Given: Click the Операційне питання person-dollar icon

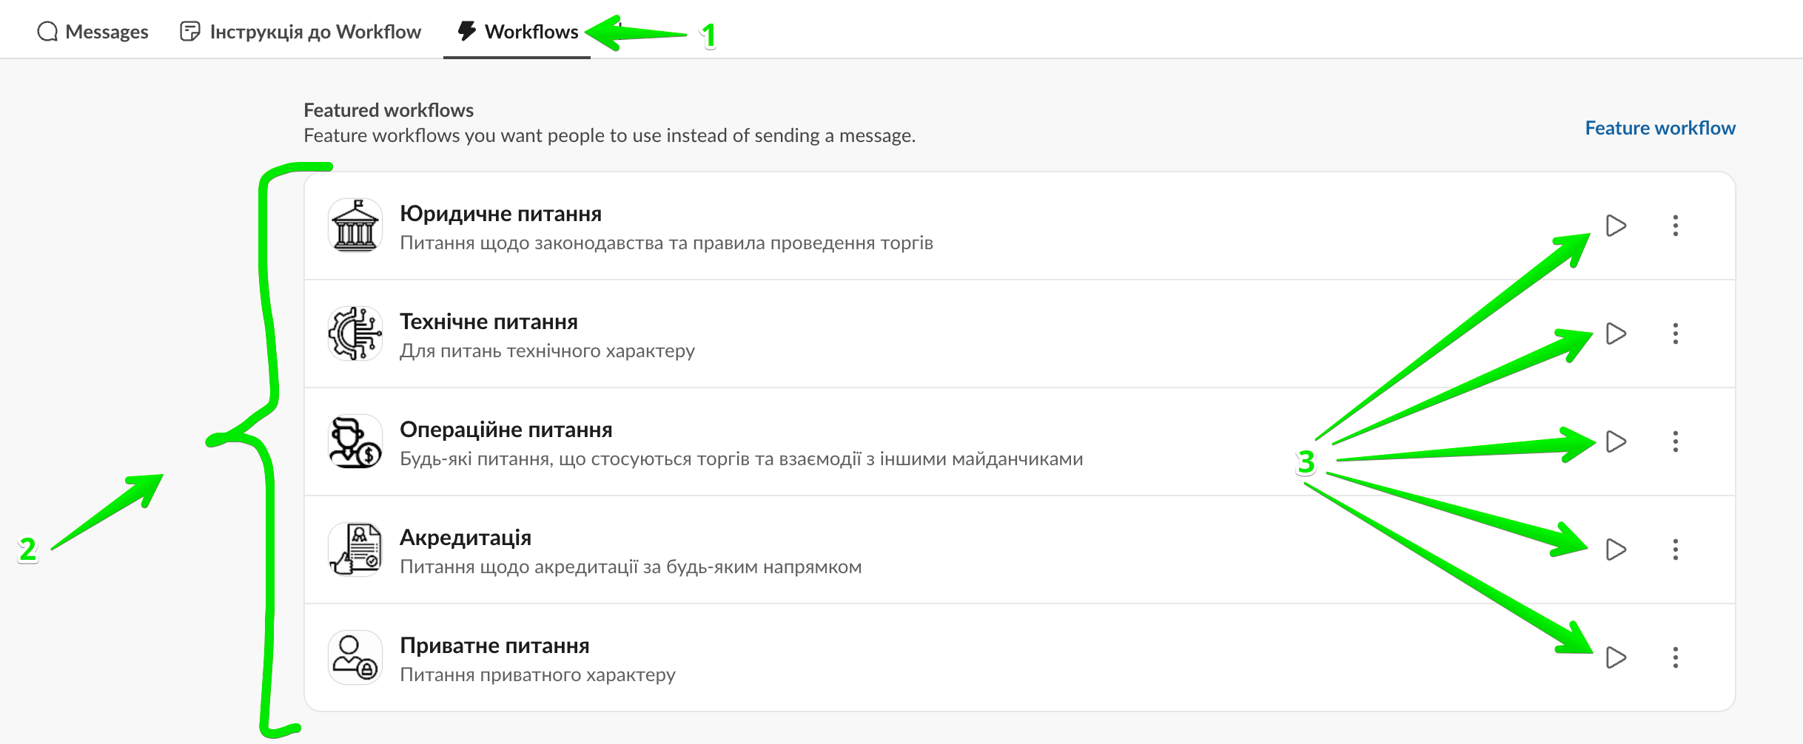Looking at the screenshot, I should coord(355,442).
